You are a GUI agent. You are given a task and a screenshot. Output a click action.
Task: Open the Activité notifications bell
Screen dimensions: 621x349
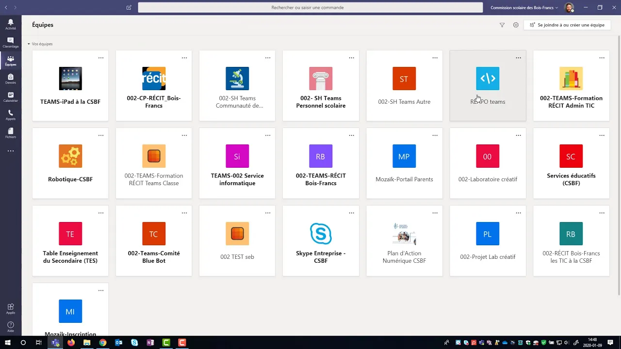point(11,24)
